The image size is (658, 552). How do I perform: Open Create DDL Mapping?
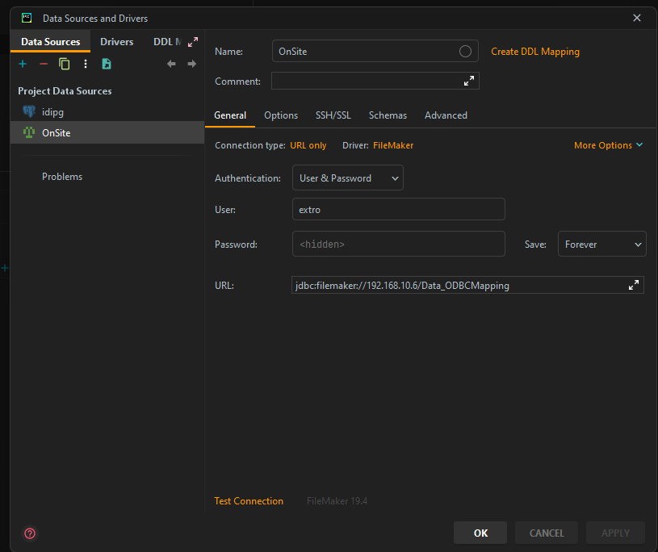point(534,51)
